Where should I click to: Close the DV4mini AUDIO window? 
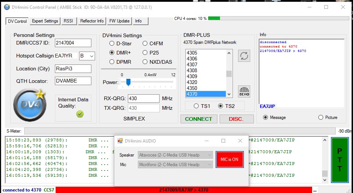point(240,141)
